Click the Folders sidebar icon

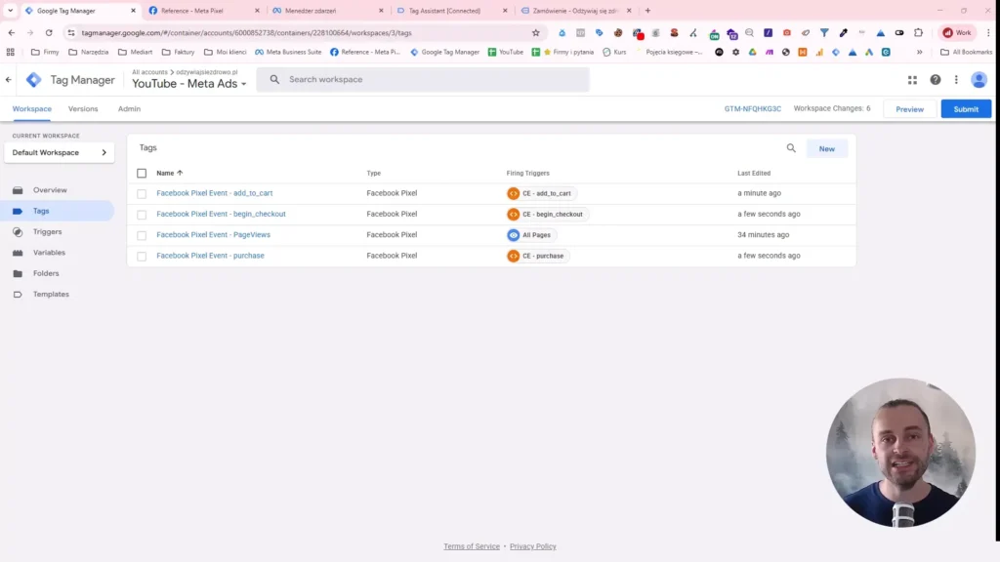point(18,273)
